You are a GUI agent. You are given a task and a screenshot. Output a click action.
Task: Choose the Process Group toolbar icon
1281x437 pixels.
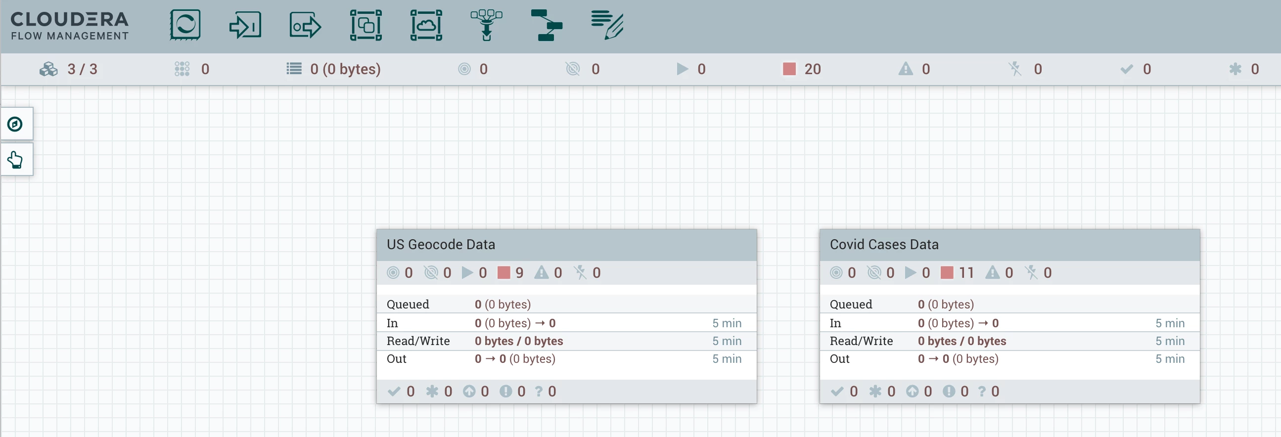366,25
